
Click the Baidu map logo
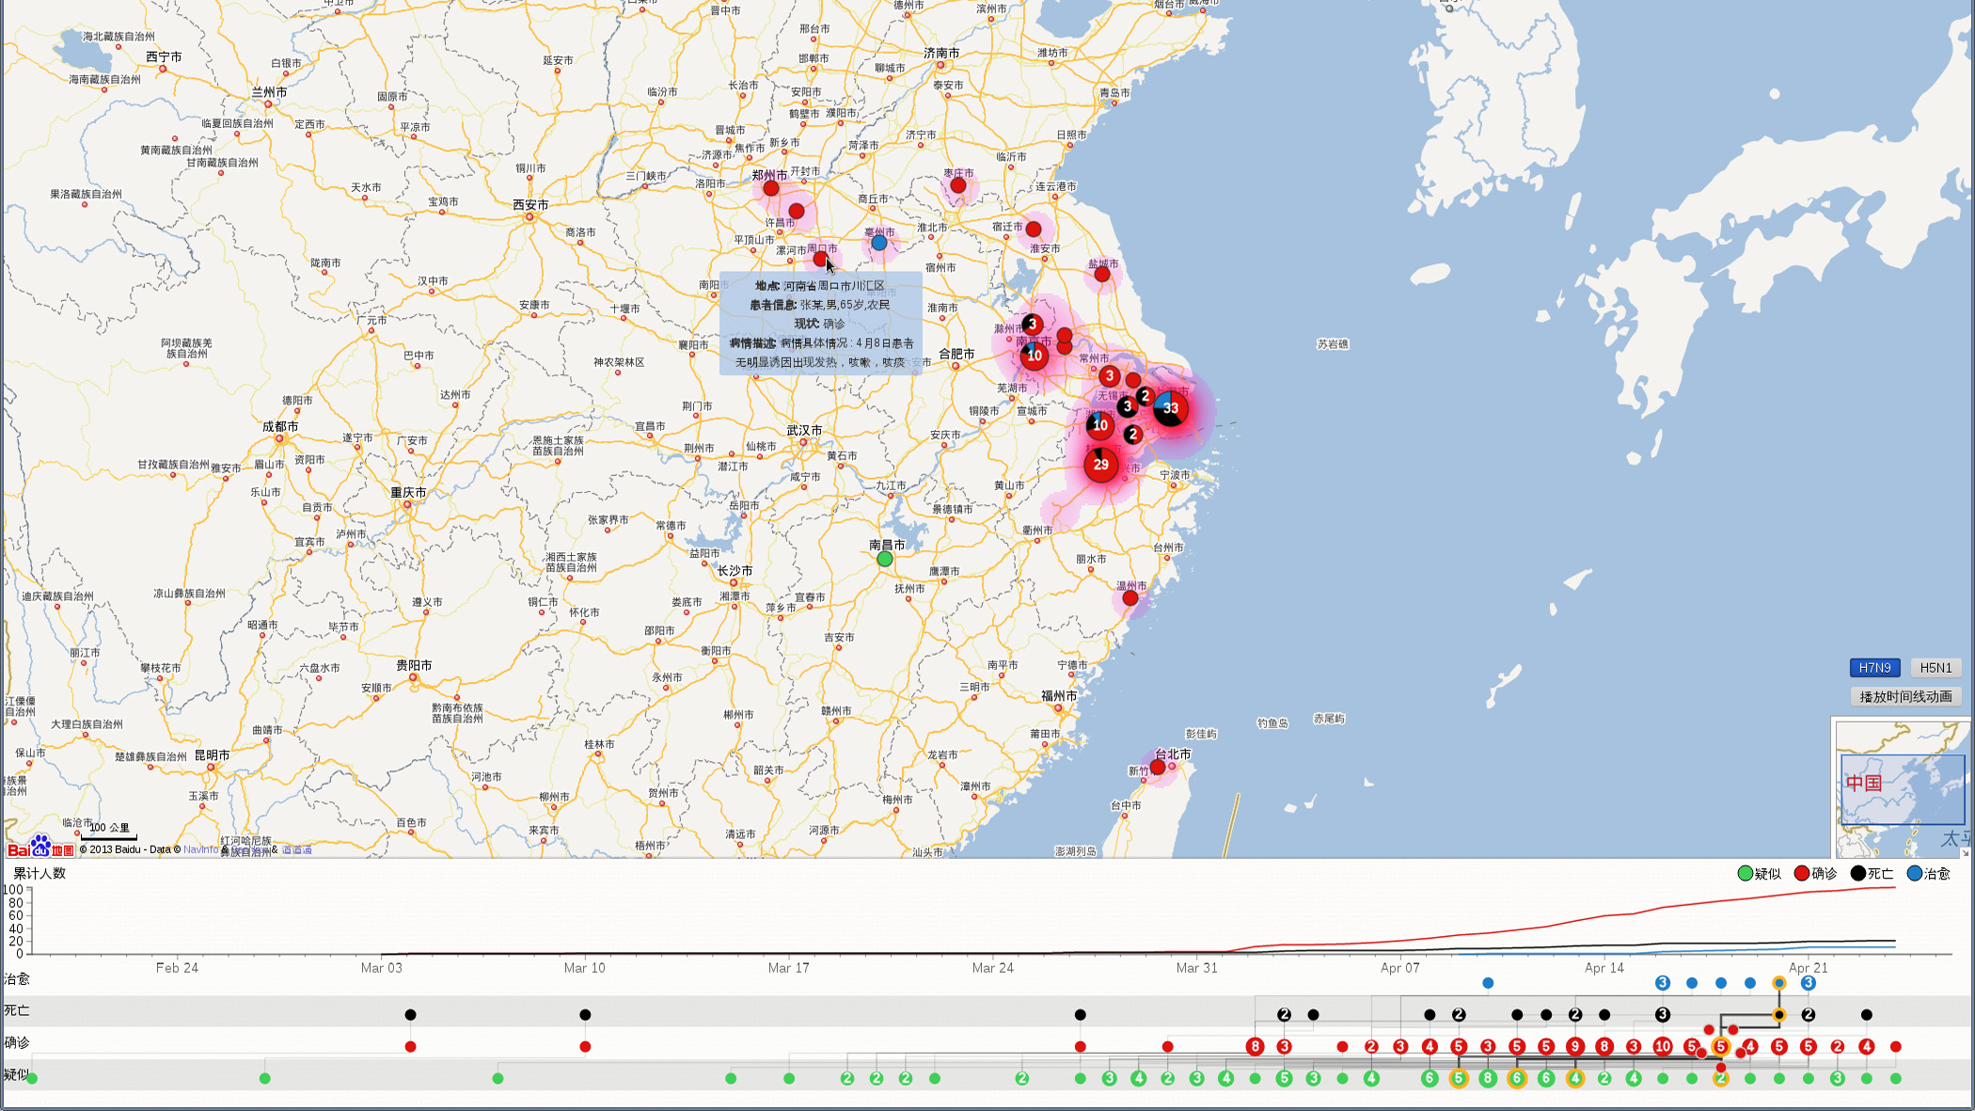tap(40, 847)
